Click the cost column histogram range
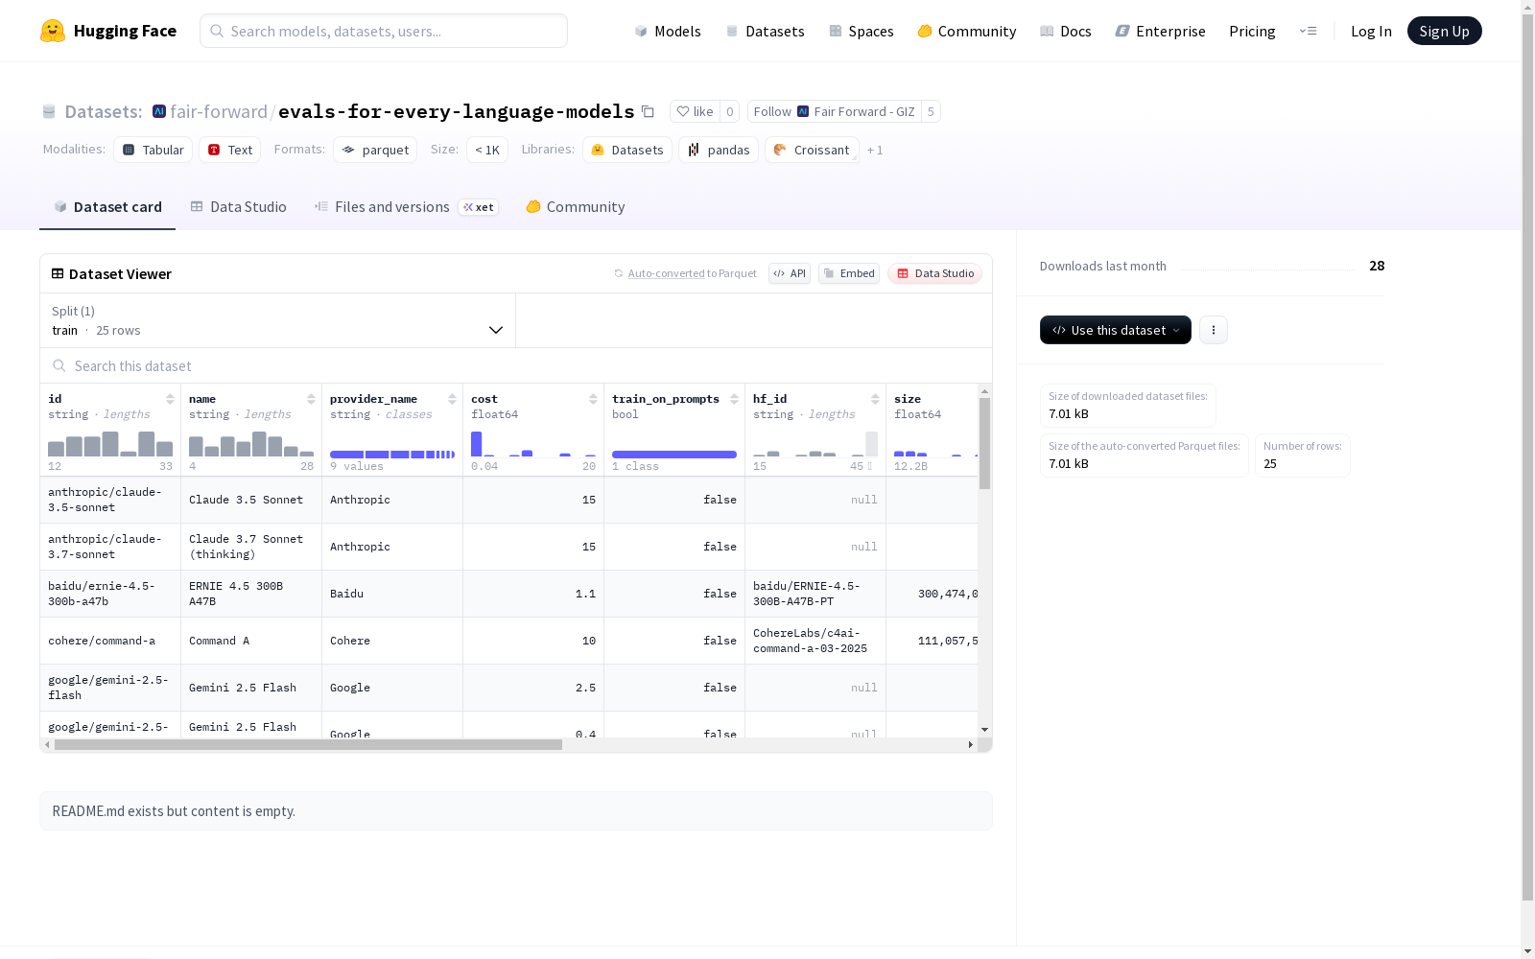This screenshot has width=1535, height=959. 533,444
